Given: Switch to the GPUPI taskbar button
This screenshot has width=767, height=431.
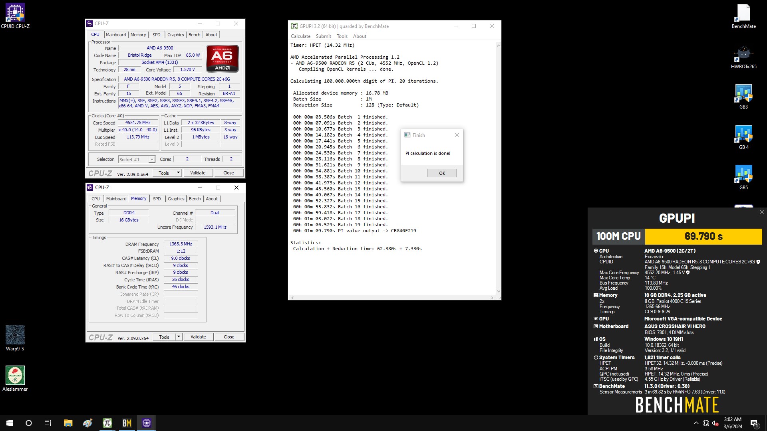Looking at the screenshot, I should coord(107,423).
